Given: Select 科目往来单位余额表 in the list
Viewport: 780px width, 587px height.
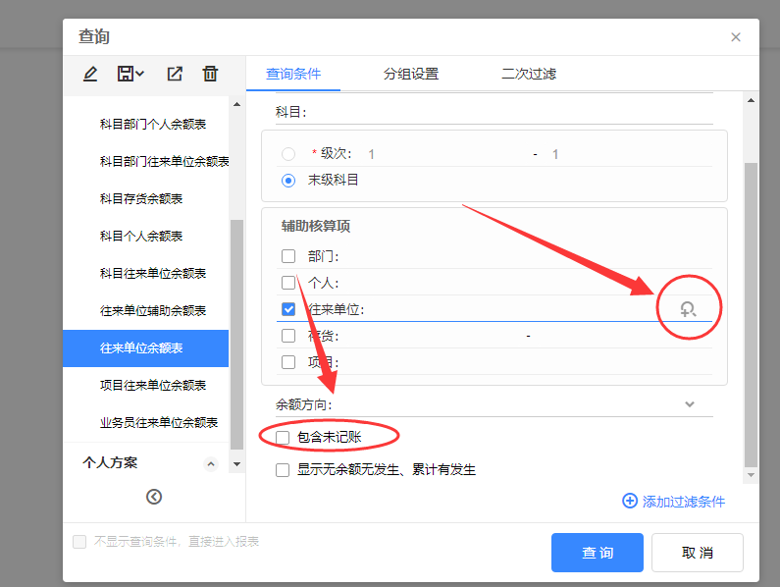Looking at the screenshot, I should [x=153, y=273].
